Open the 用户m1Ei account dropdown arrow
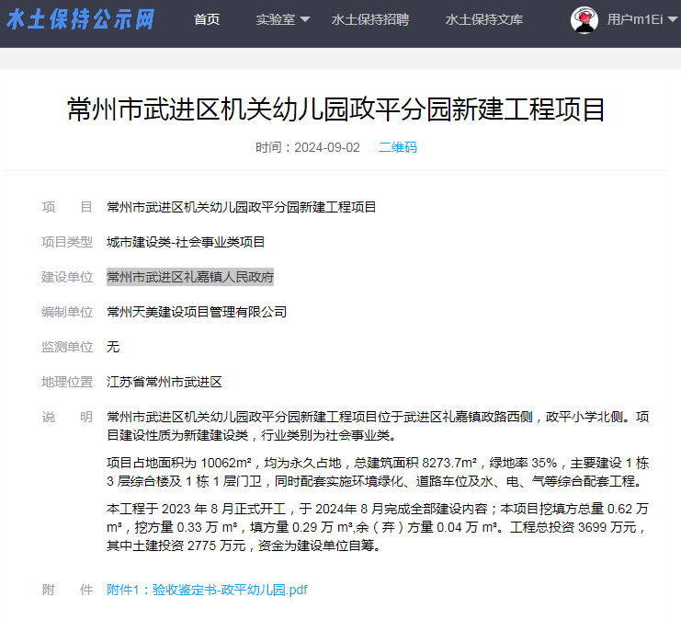Viewport: 681px width, 620px height. (673, 19)
